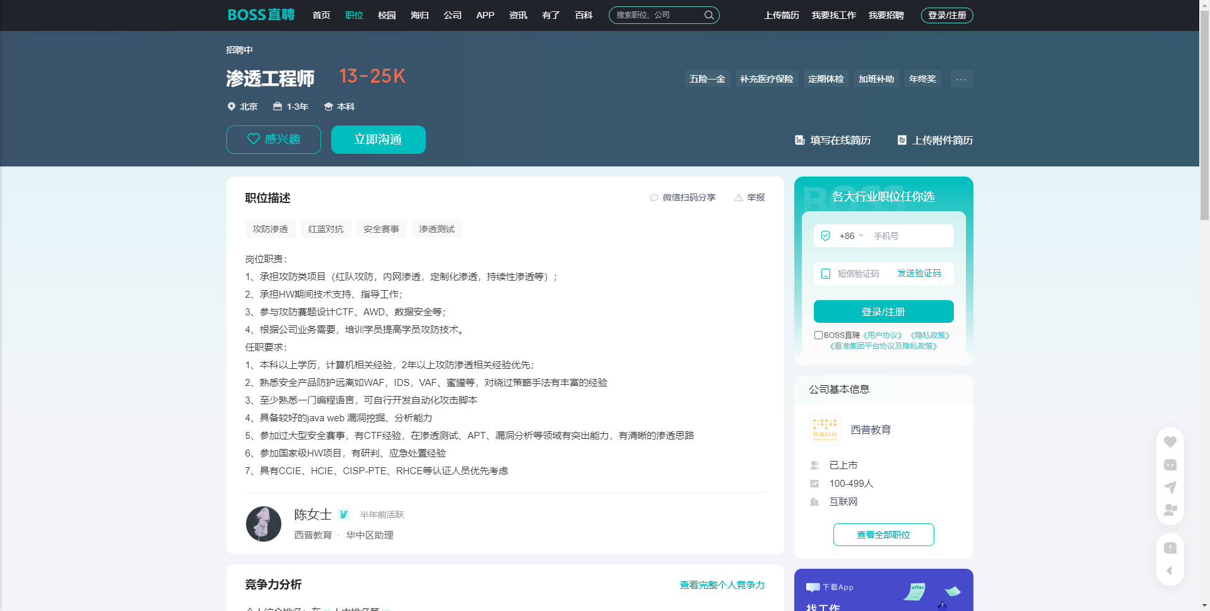Check the BOSS直聘 user agreement checkbox
The image size is (1210, 611).
pyautogui.click(x=818, y=335)
